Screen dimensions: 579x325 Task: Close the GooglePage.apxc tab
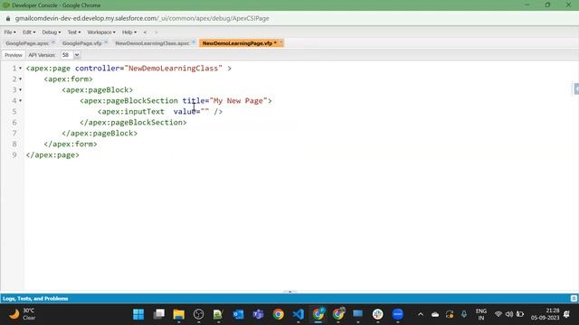(53, 42)
